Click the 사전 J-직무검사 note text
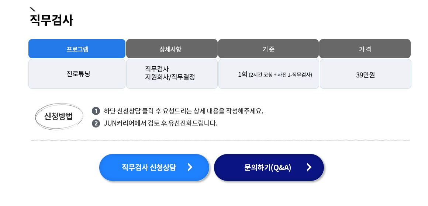 [294, 75]
